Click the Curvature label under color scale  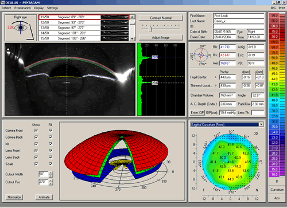(x=277, y=190)
